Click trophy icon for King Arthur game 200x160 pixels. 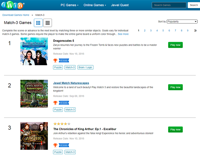pyautogui.click(x=55, y=145)
